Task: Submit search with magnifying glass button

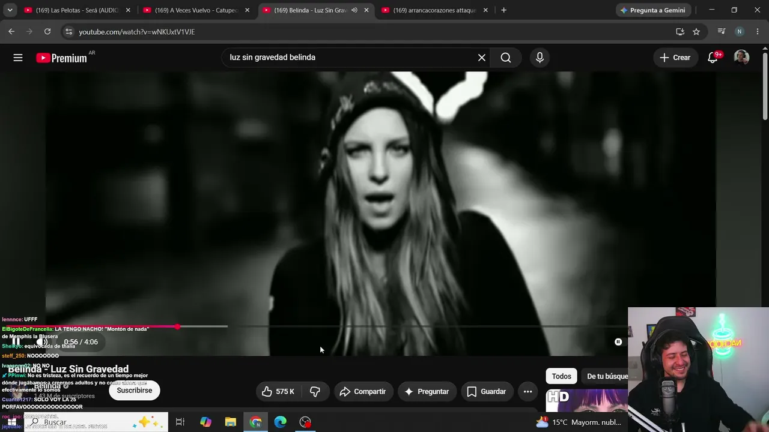Action: click(506, 58)
